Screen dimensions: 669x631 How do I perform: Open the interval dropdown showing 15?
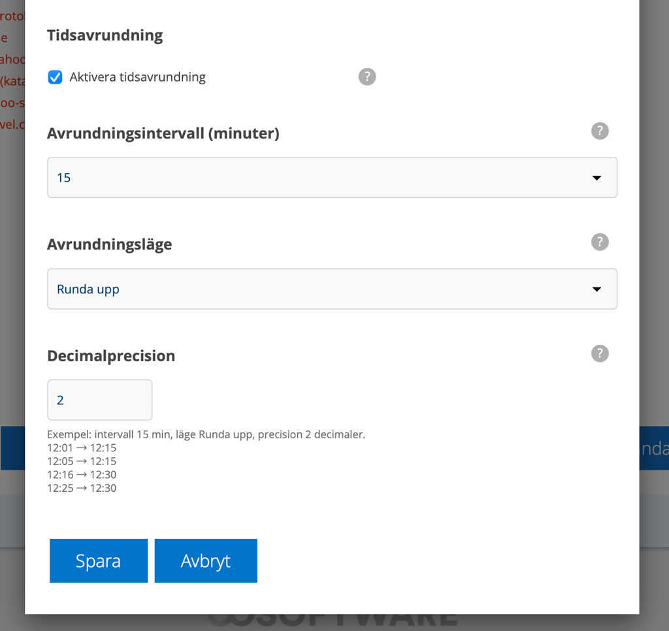tap(332, 178)
